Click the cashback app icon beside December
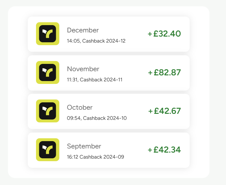Viewport: 226px width, 185px height. point(47,34)
